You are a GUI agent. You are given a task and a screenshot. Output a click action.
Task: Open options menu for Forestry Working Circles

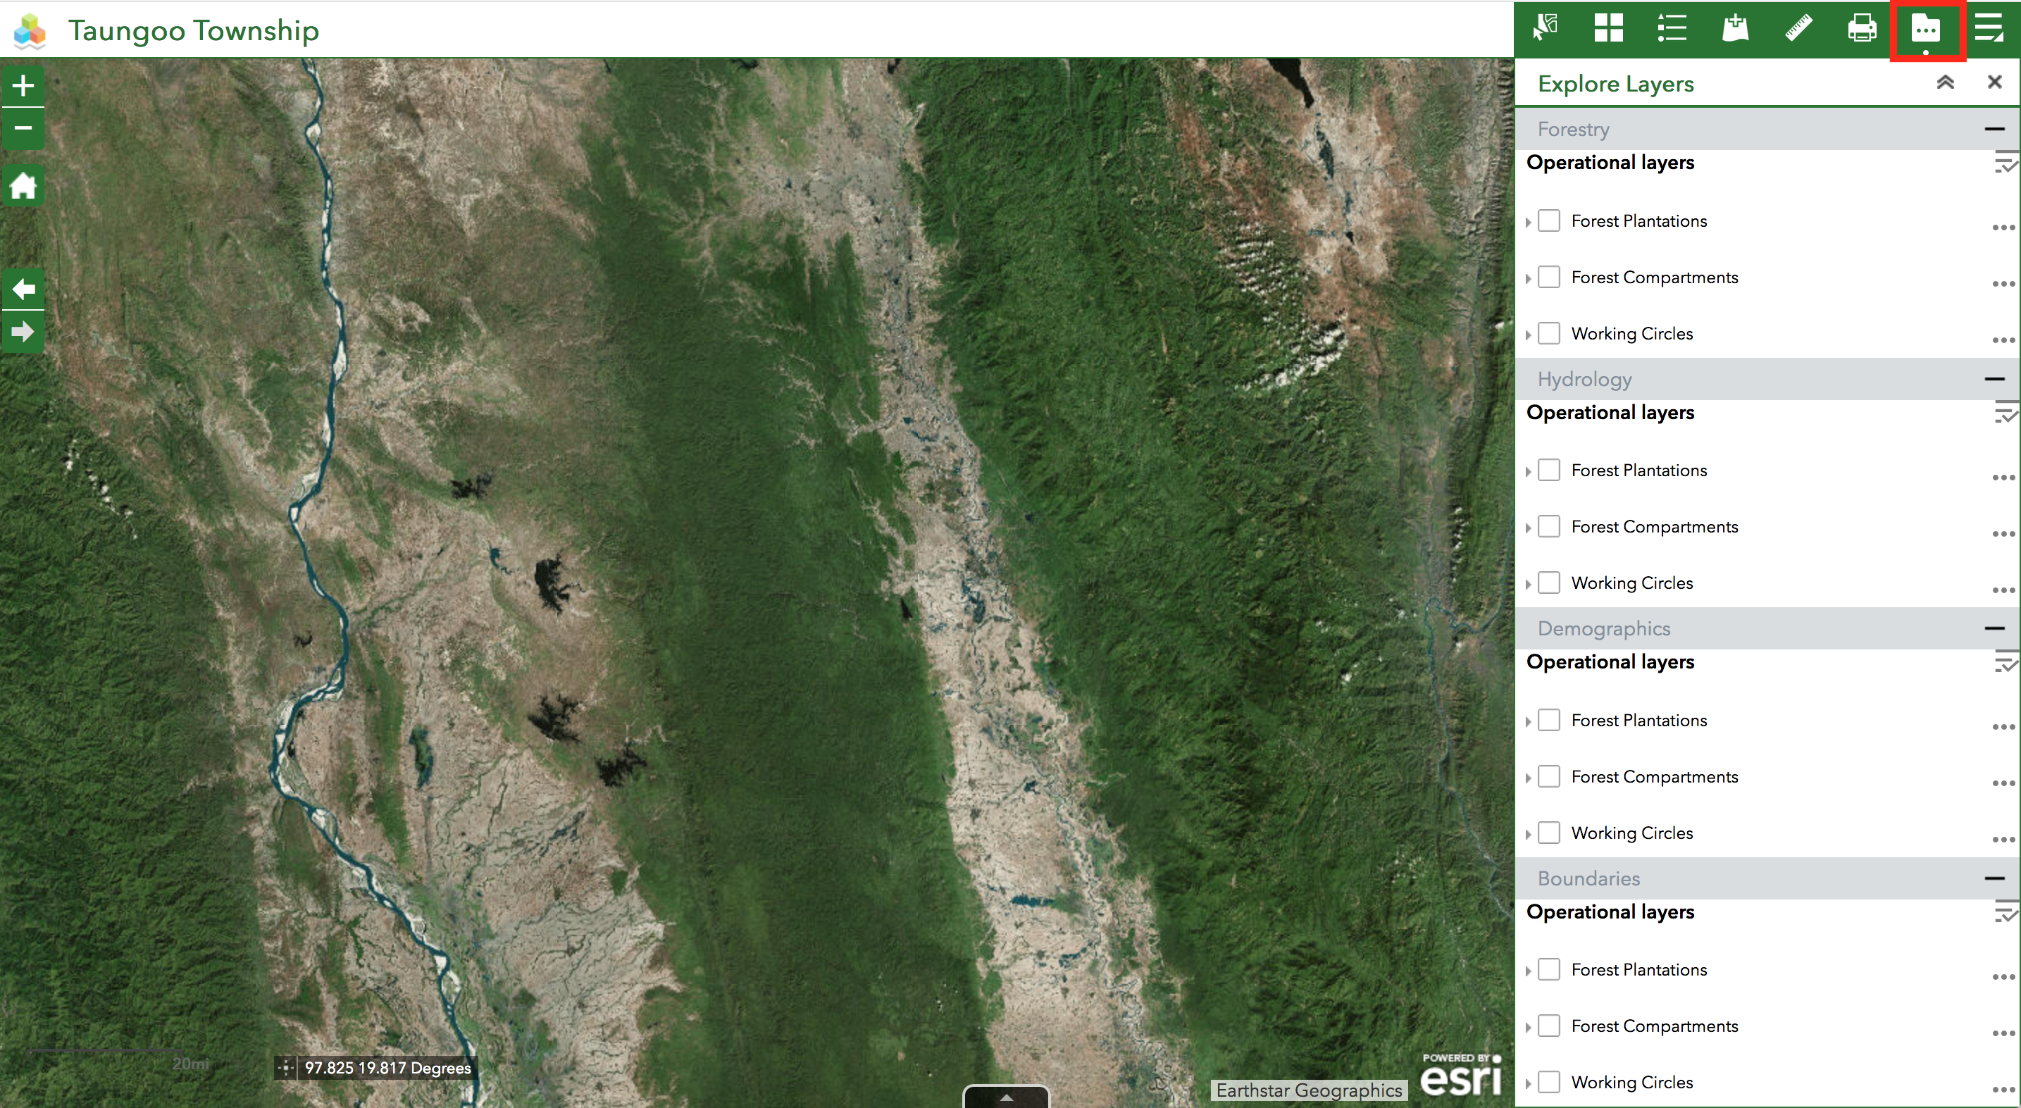click(x=2003, y=340)
